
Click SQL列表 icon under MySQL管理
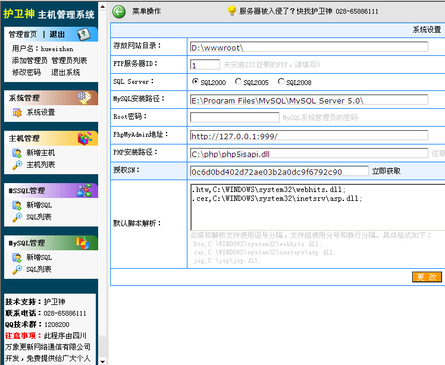pyautogui.click(x=17, y=269)
